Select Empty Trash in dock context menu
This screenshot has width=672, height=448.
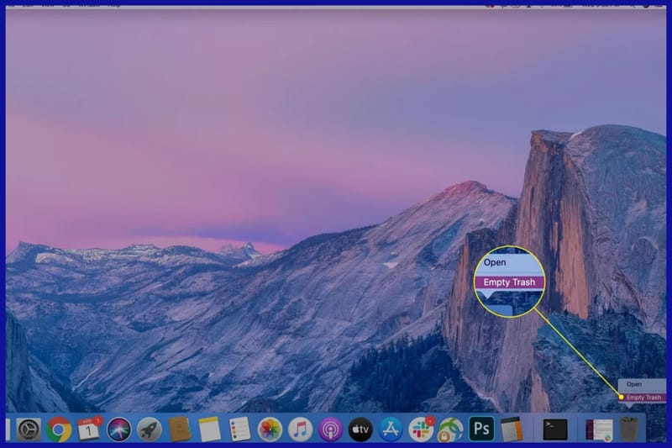coord(643,397)
